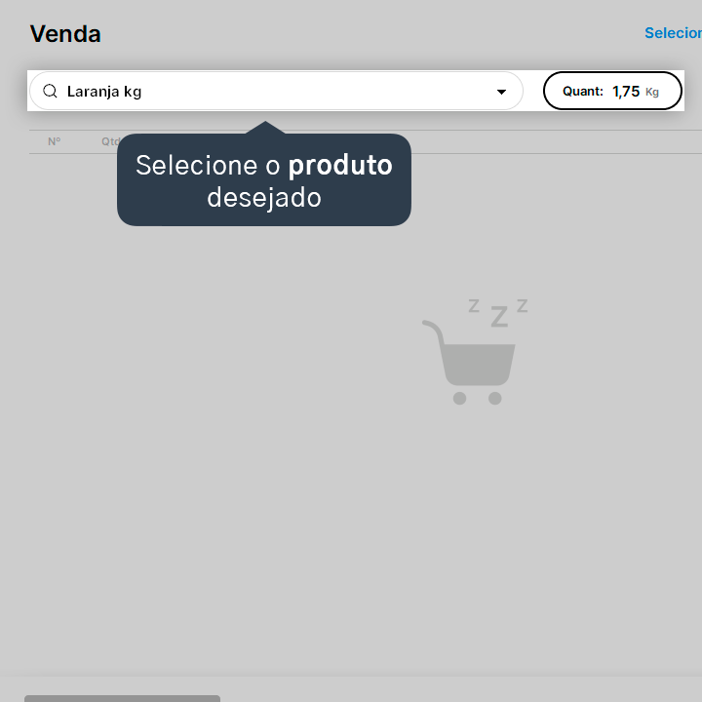Open the blue 'Selecion' link

pyautogui.click(x=673, y=33)
